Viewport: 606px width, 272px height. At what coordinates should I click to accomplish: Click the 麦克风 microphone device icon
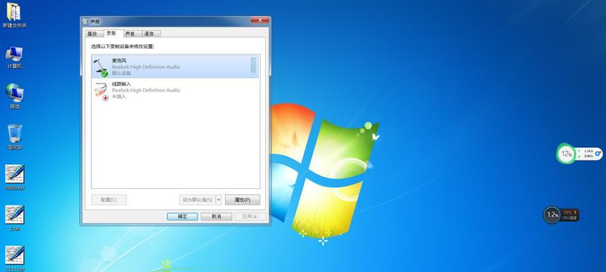[x=101, y=67]
